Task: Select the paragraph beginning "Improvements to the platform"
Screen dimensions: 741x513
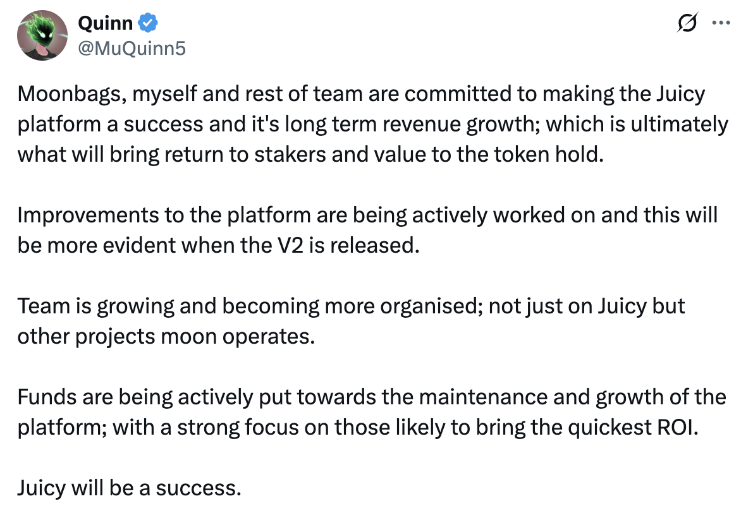Action: 367,230
